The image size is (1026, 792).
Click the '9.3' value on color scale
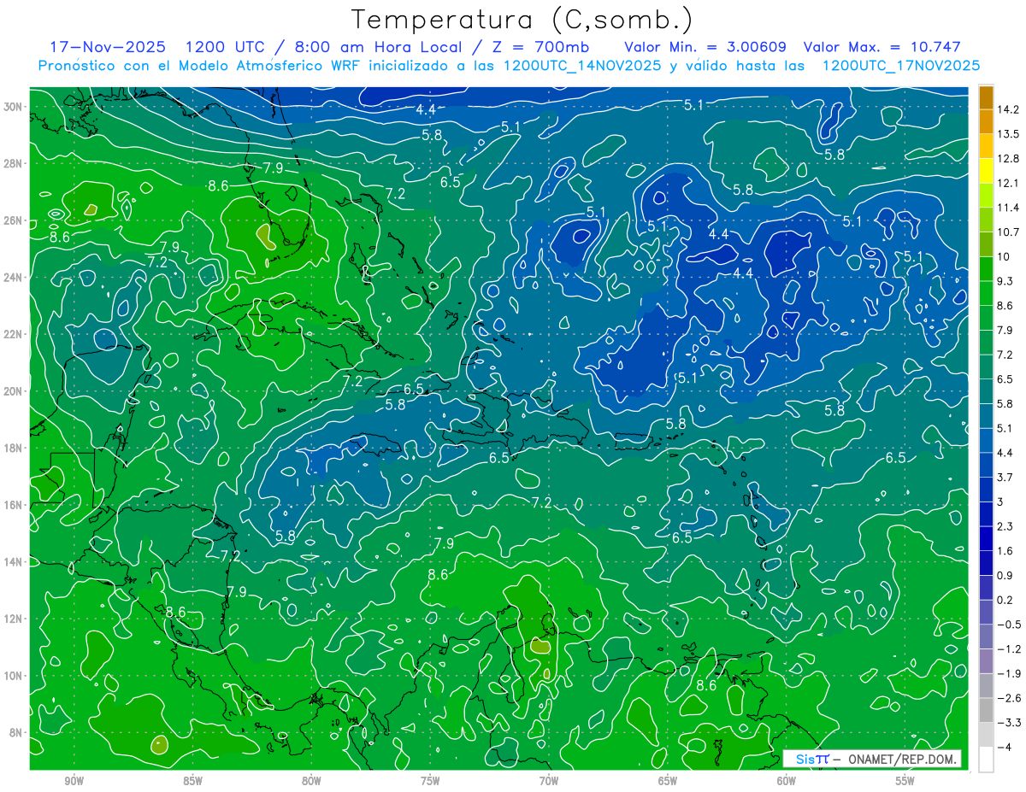pos(1006,281)
